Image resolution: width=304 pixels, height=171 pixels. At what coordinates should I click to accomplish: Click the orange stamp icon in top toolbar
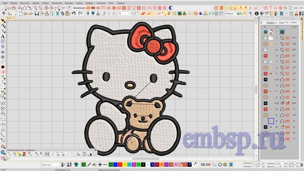click(296, 14)
